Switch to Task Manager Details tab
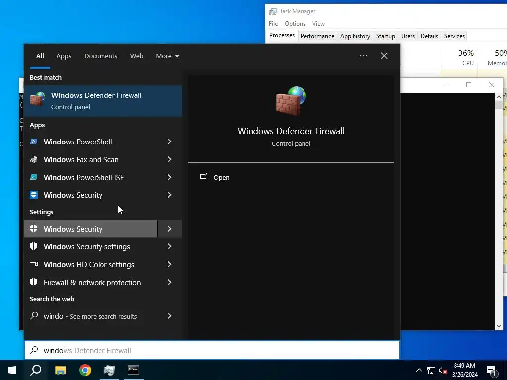The image size is (507, 380). point(429,36)
